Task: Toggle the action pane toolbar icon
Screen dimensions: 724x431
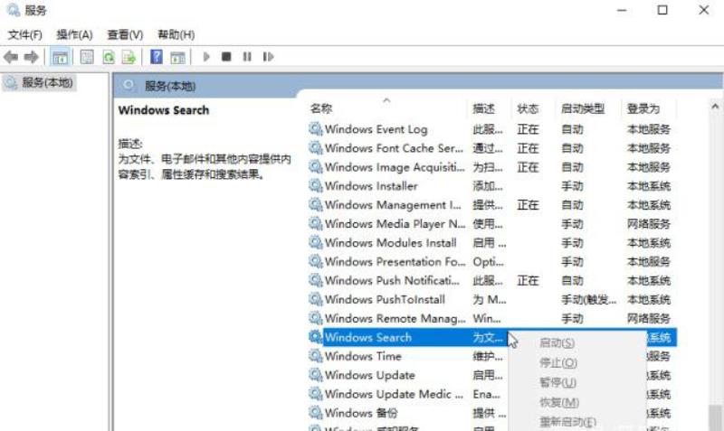Action: pyautogui.click(x=177, y=58)
